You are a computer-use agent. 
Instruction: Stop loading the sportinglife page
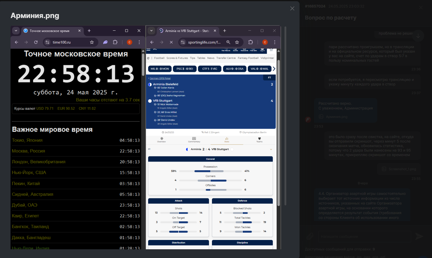click(171, 42)
